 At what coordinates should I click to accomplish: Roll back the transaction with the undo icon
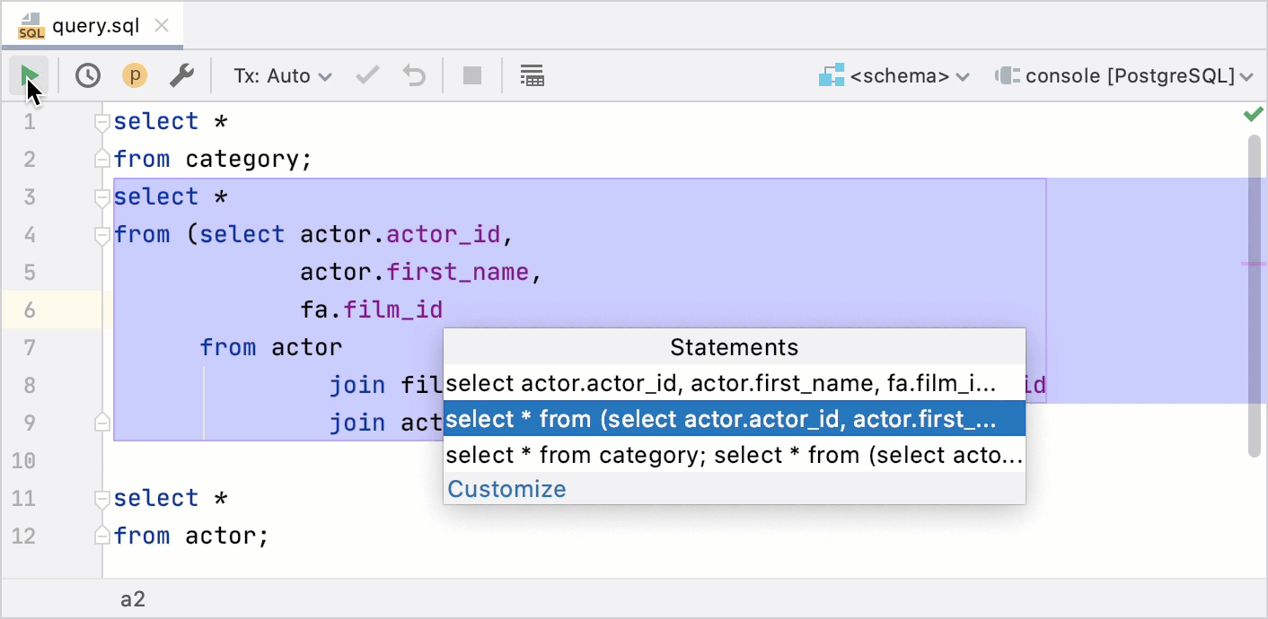(x=413, y=75)
